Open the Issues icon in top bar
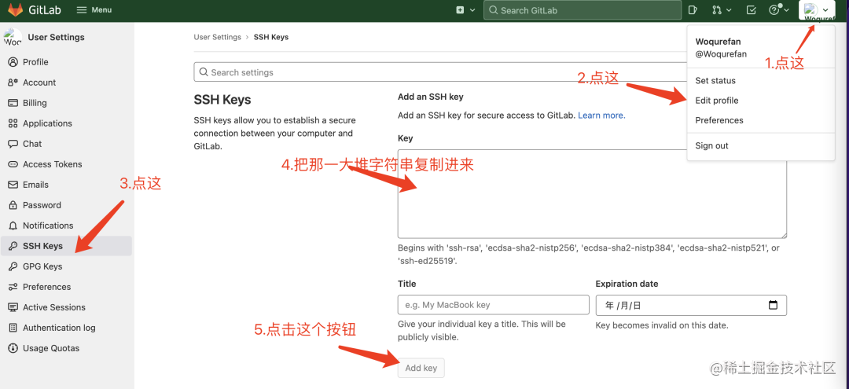849x389 pixels. pyautogui.click(x=692, y=9)
